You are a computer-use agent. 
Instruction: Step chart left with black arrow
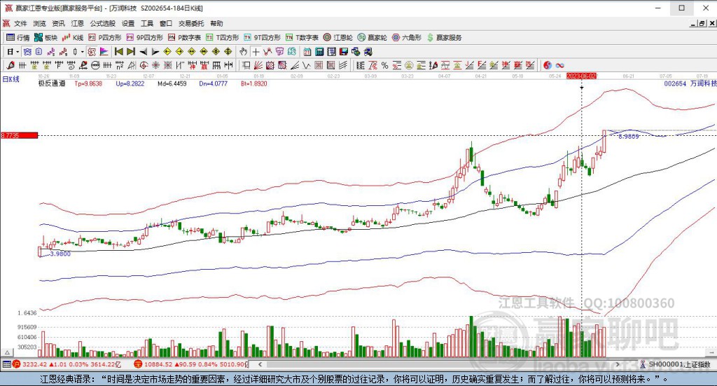pos(143,52)
